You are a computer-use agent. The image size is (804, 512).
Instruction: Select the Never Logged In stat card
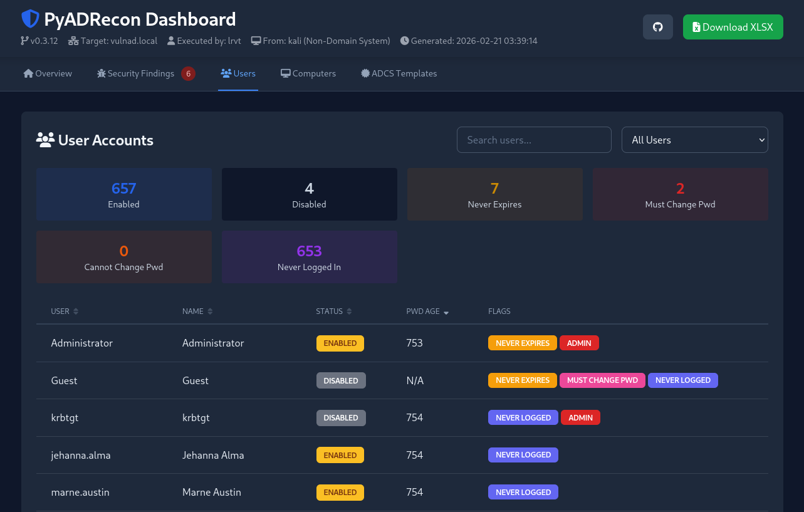point(309,257)
